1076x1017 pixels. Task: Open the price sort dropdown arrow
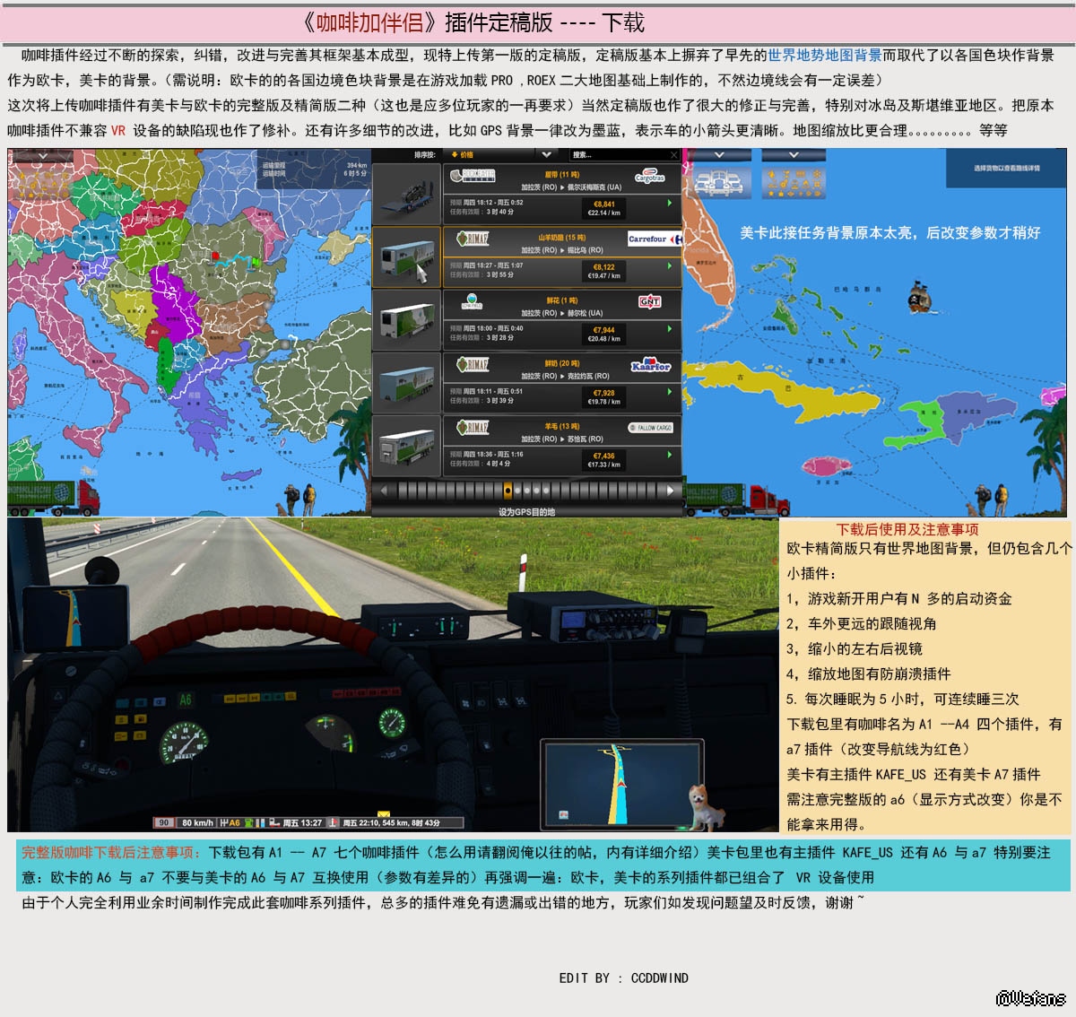tap(546, 155)
